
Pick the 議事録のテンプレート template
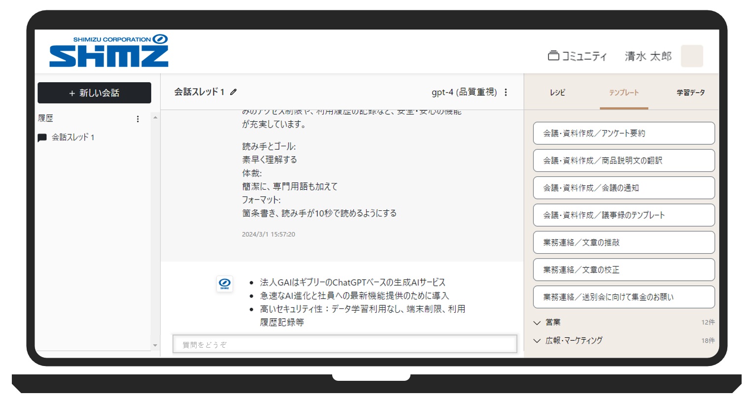[623, 215]
